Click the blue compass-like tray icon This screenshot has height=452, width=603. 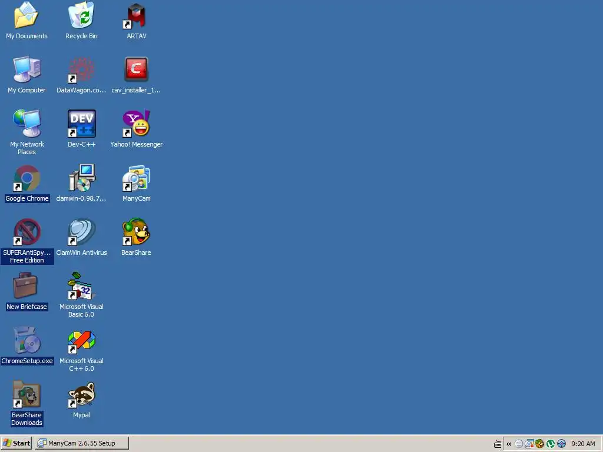point(561,444)
